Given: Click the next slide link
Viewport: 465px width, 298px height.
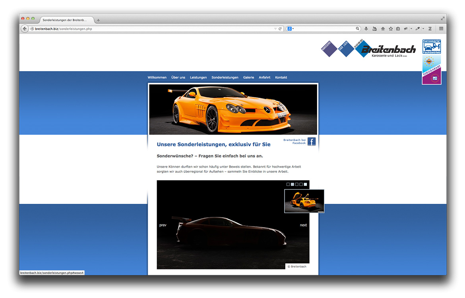Looking at the screenshot, I should click(x=303, y=225).
